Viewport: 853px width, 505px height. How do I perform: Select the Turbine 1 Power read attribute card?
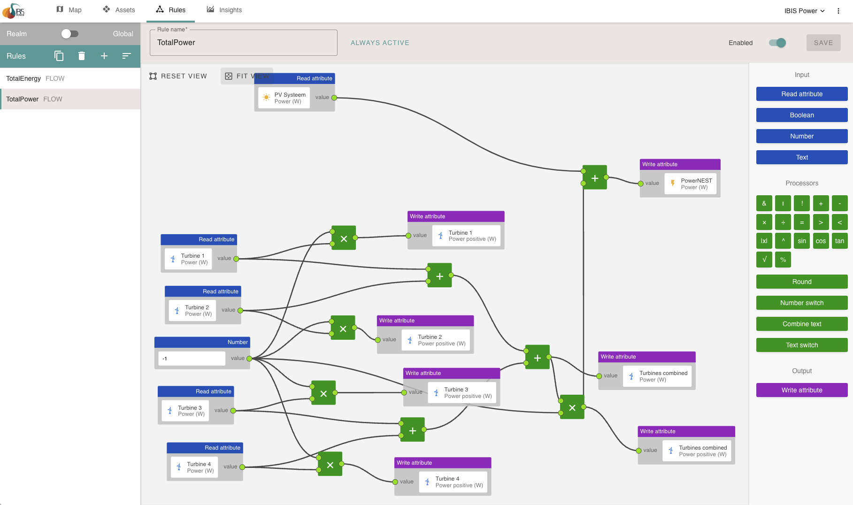point(188,259)
